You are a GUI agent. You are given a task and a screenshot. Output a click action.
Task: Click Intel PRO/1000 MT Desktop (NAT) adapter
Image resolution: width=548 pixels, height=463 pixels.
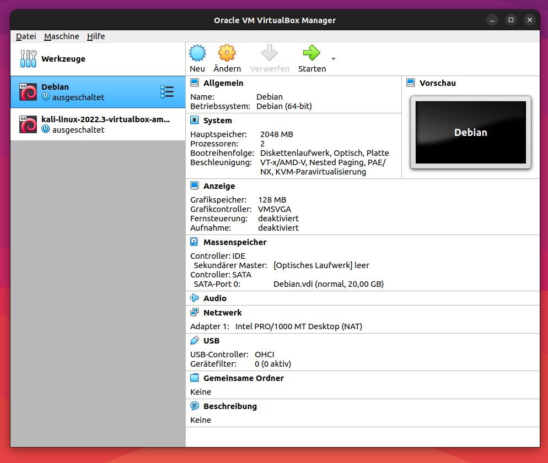click(298, 326)
